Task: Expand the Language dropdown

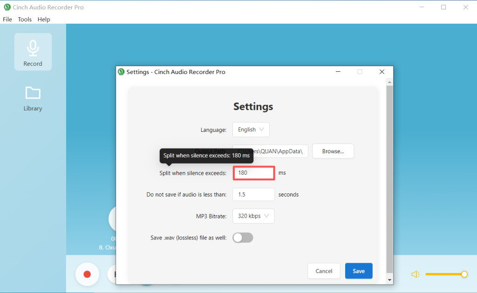Action: tap(251, 129)
